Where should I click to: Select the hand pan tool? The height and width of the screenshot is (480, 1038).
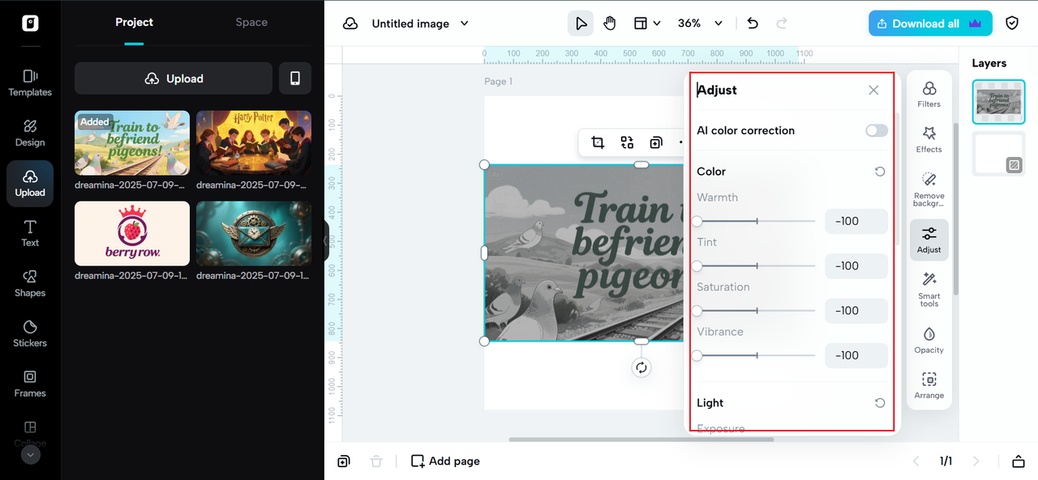pos(609,23)
